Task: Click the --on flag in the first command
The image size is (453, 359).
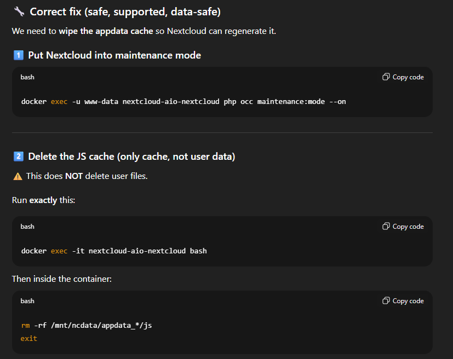Action: tap(337, 101)
